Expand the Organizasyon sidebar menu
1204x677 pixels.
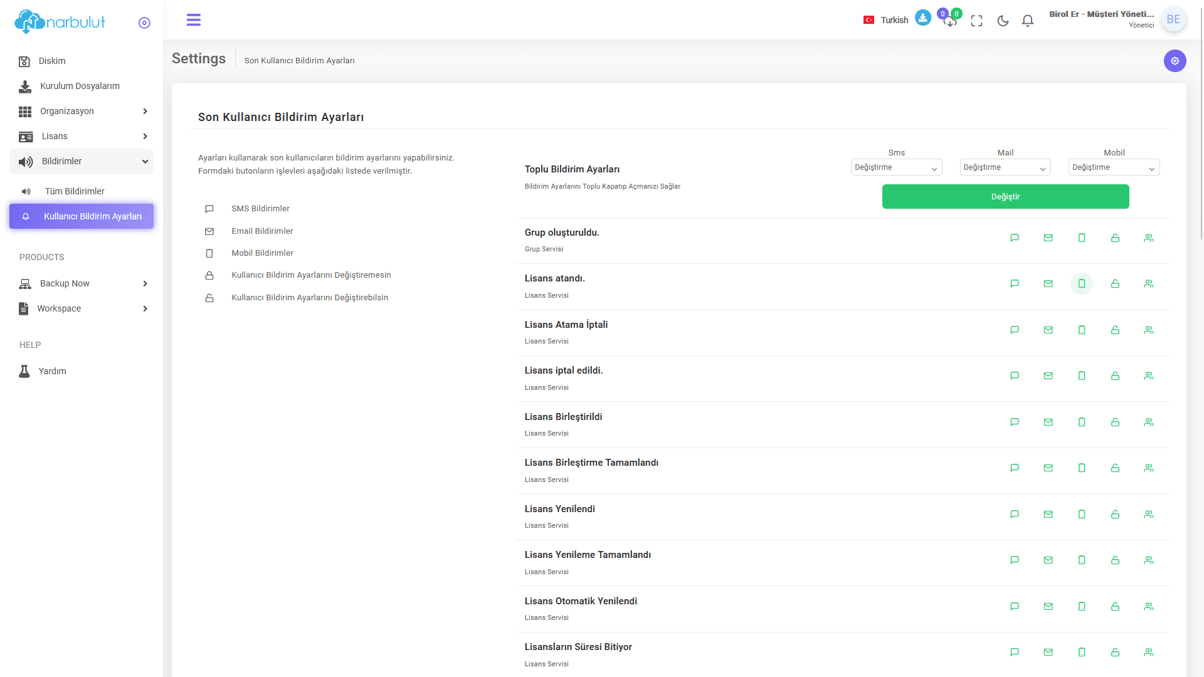pyautogui.click(x=82, y=111)
